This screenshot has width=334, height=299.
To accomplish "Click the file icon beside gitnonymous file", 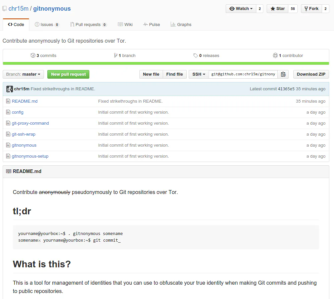I will pos(8,145).
